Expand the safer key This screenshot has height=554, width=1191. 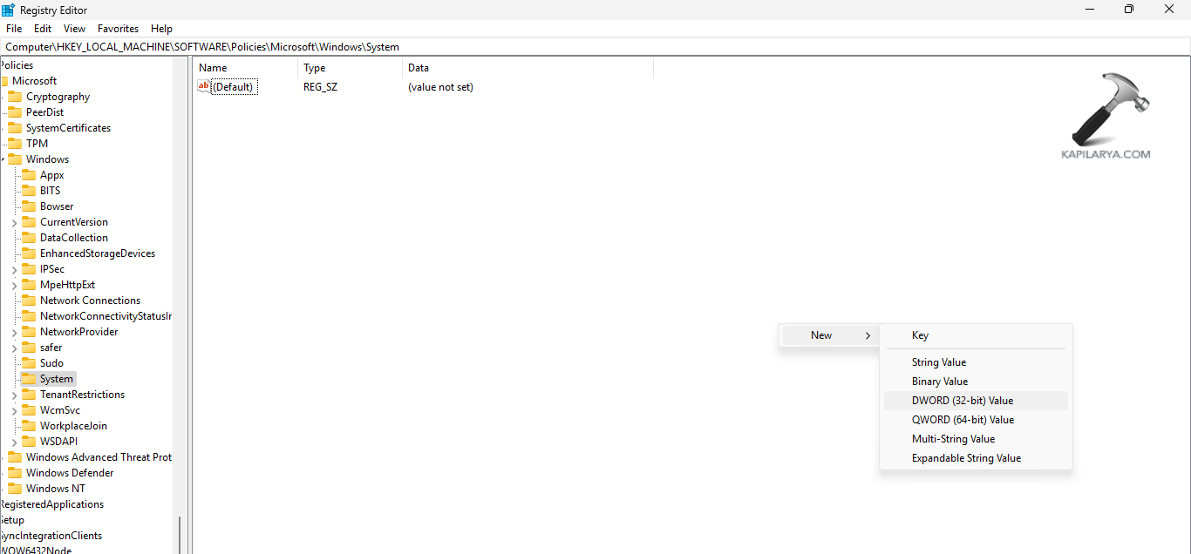pyautogui.click(x=15, y=348)
